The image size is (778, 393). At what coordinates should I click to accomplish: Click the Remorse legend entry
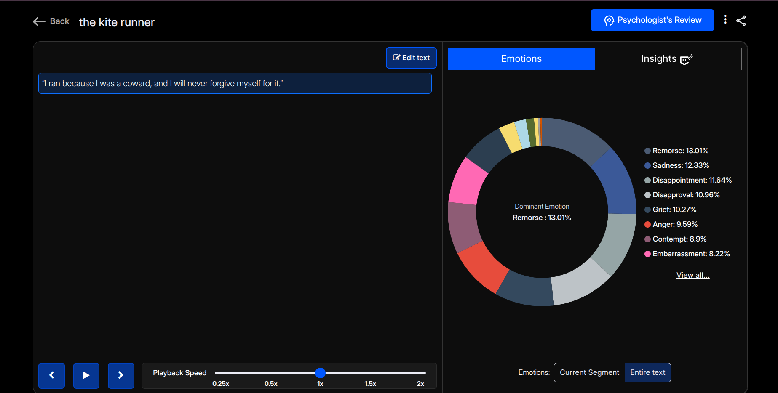[x=680, y=151]
